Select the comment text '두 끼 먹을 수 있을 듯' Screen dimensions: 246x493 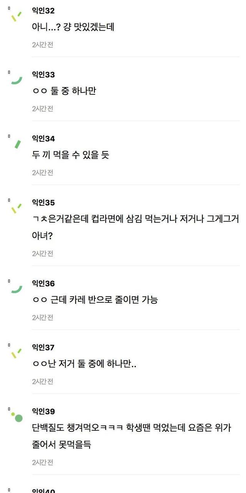(x=70, y=155)
